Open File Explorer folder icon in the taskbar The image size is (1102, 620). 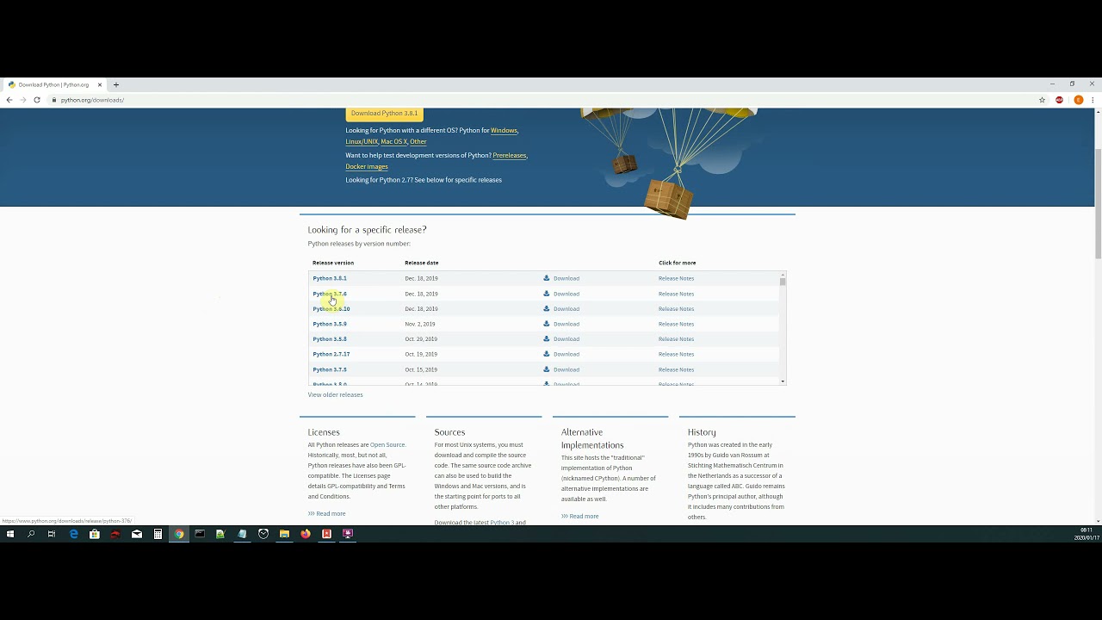[284, 534]
